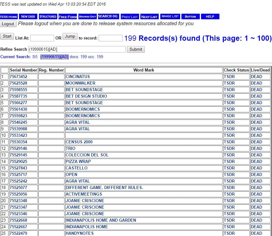Switch to Structured search form
This screenshot has height=236, width=272.
48,16
